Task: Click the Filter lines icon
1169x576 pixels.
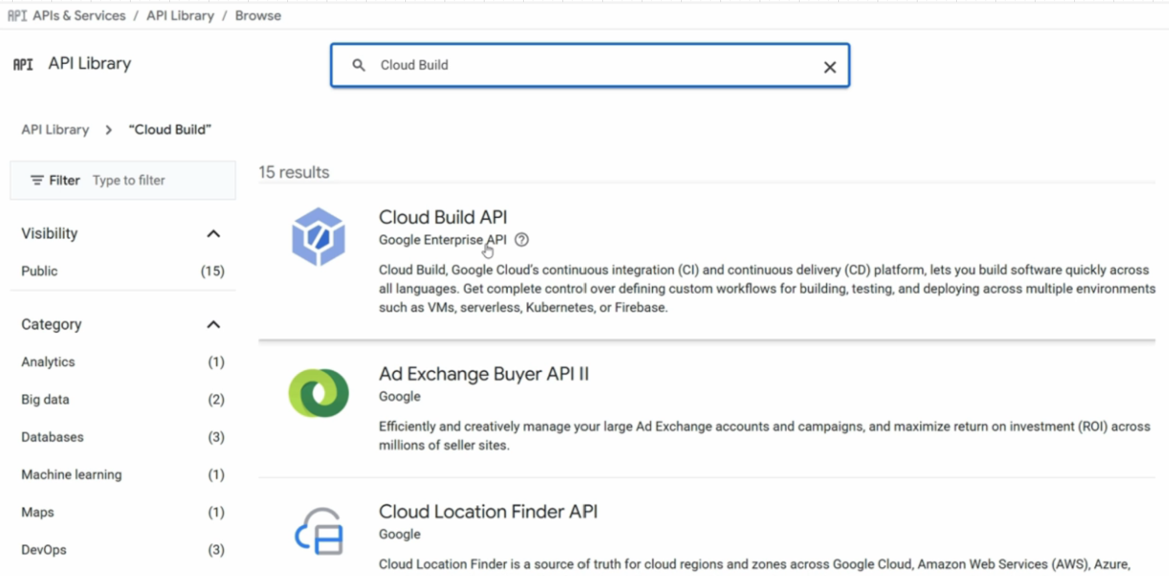Action: (37, 181)
